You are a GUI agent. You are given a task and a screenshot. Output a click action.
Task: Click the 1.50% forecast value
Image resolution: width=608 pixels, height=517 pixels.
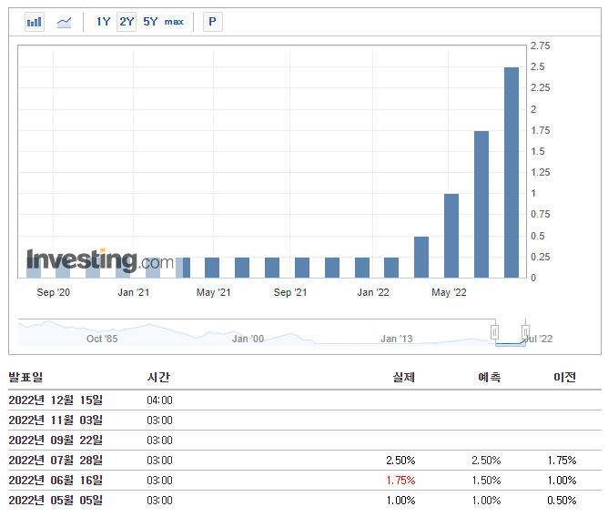pos(486,481)
